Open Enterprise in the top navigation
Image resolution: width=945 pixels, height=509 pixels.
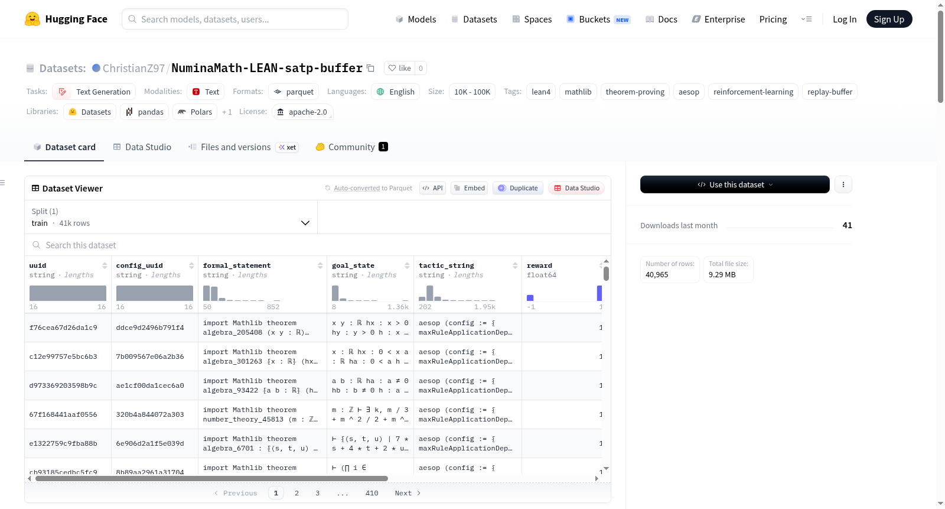click(x=718, y=19)
